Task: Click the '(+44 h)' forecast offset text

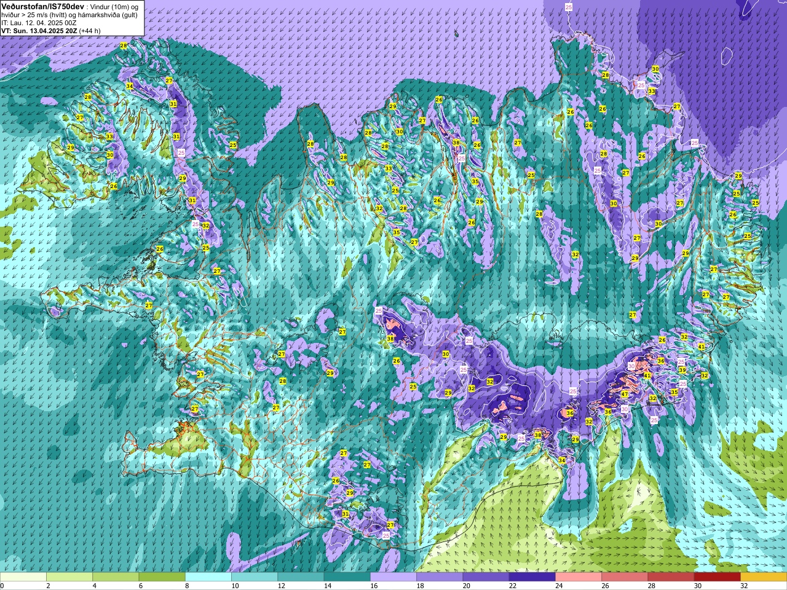Action: click(x=90, y=31)
